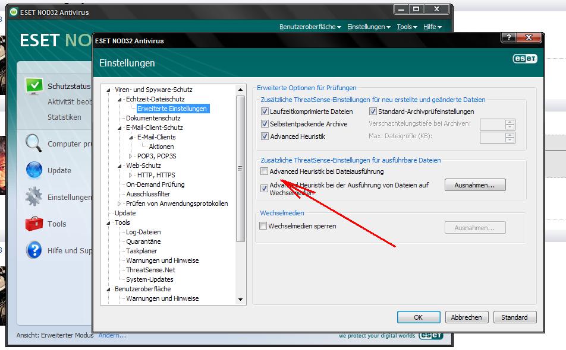Toggle the Wechselmedien sperren checkbox
Viewport: 566px width, 350px height.
(x=263, y=226)
